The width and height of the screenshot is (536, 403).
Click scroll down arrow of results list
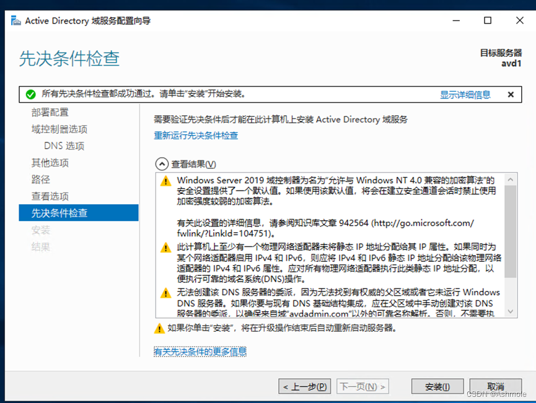(511, 311)
